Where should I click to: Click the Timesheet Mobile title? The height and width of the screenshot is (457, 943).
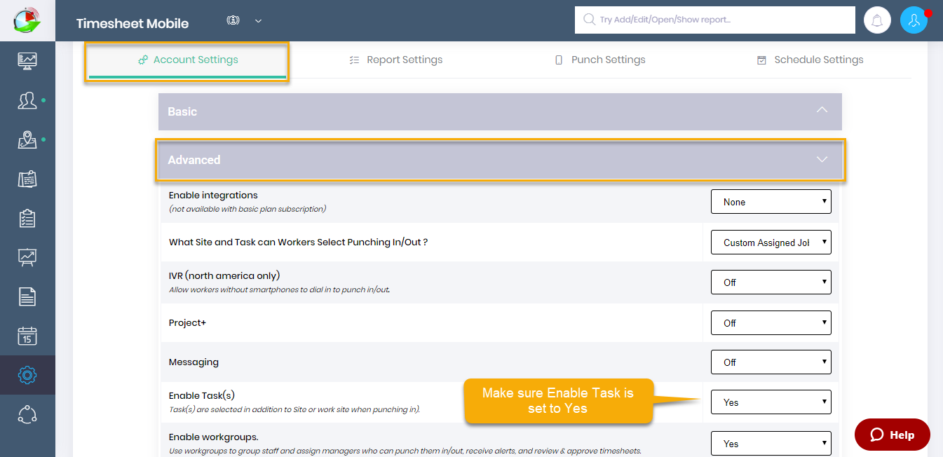pyautogui.click(x=133, y=23)
